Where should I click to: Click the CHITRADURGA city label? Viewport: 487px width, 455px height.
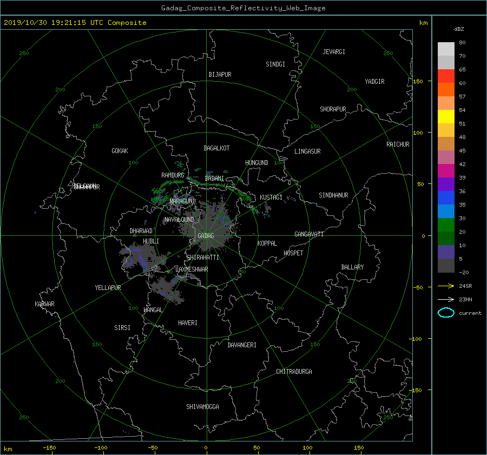294,372
